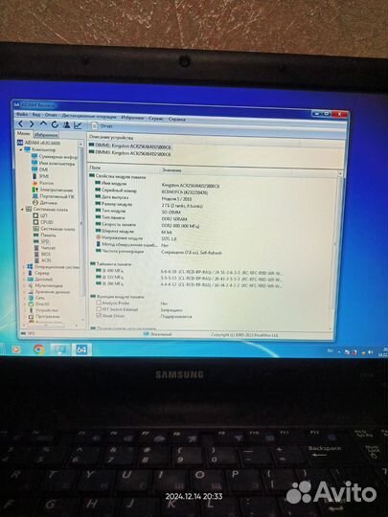Viewport: 388px width, 517px height.
Task: Expand the Дисплей node arrow
Action: (x=24, y=280)
